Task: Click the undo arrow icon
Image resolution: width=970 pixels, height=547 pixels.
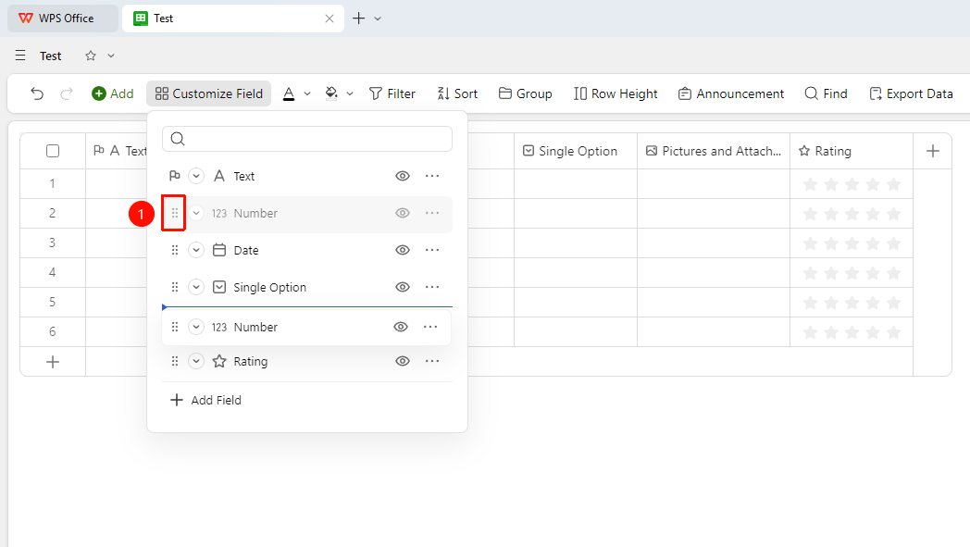Action: [37, 93]
